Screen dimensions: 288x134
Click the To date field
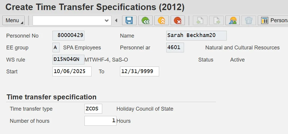click(x=139, y=72)
